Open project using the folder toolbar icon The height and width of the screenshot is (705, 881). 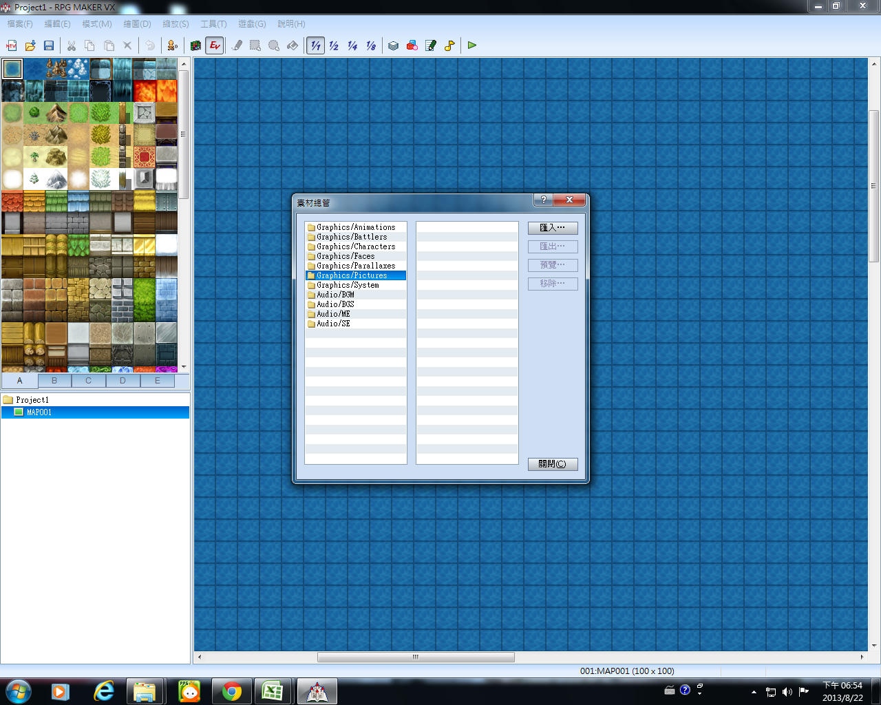(30, 45)
